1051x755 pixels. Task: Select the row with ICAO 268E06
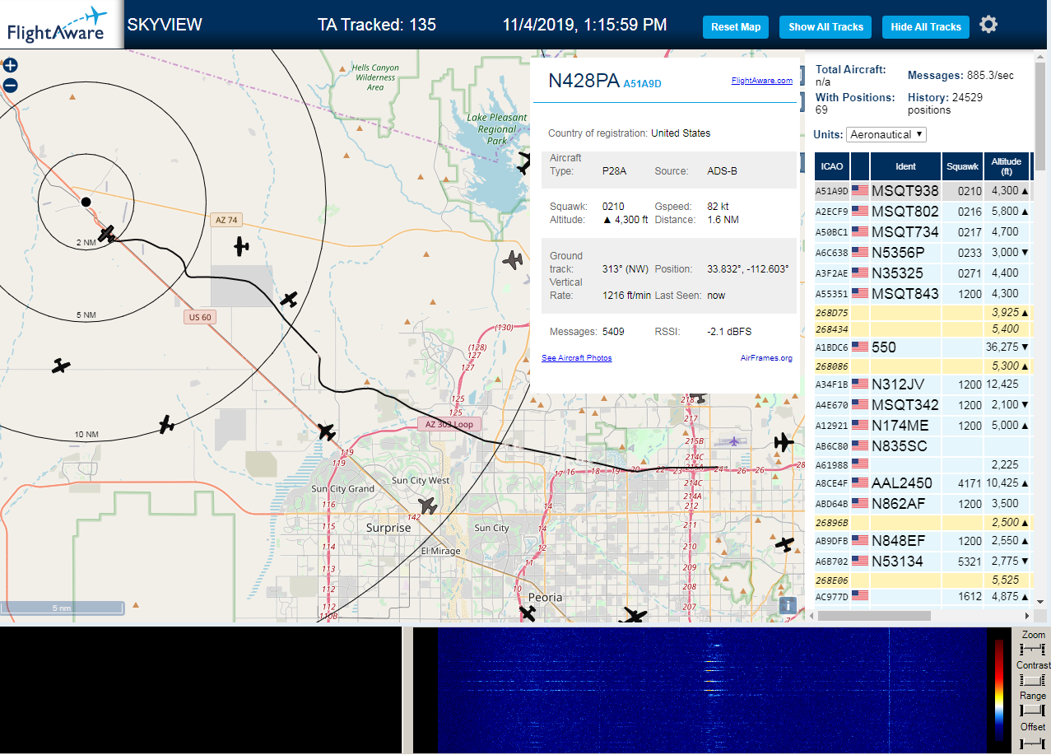point(923,580)
